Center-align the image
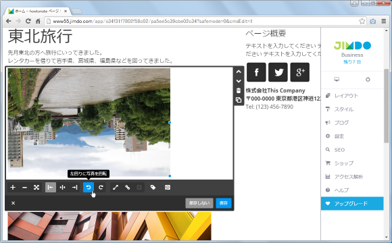Image resolution: width=392 pixels, height=243 pixels. coord(62,187)
